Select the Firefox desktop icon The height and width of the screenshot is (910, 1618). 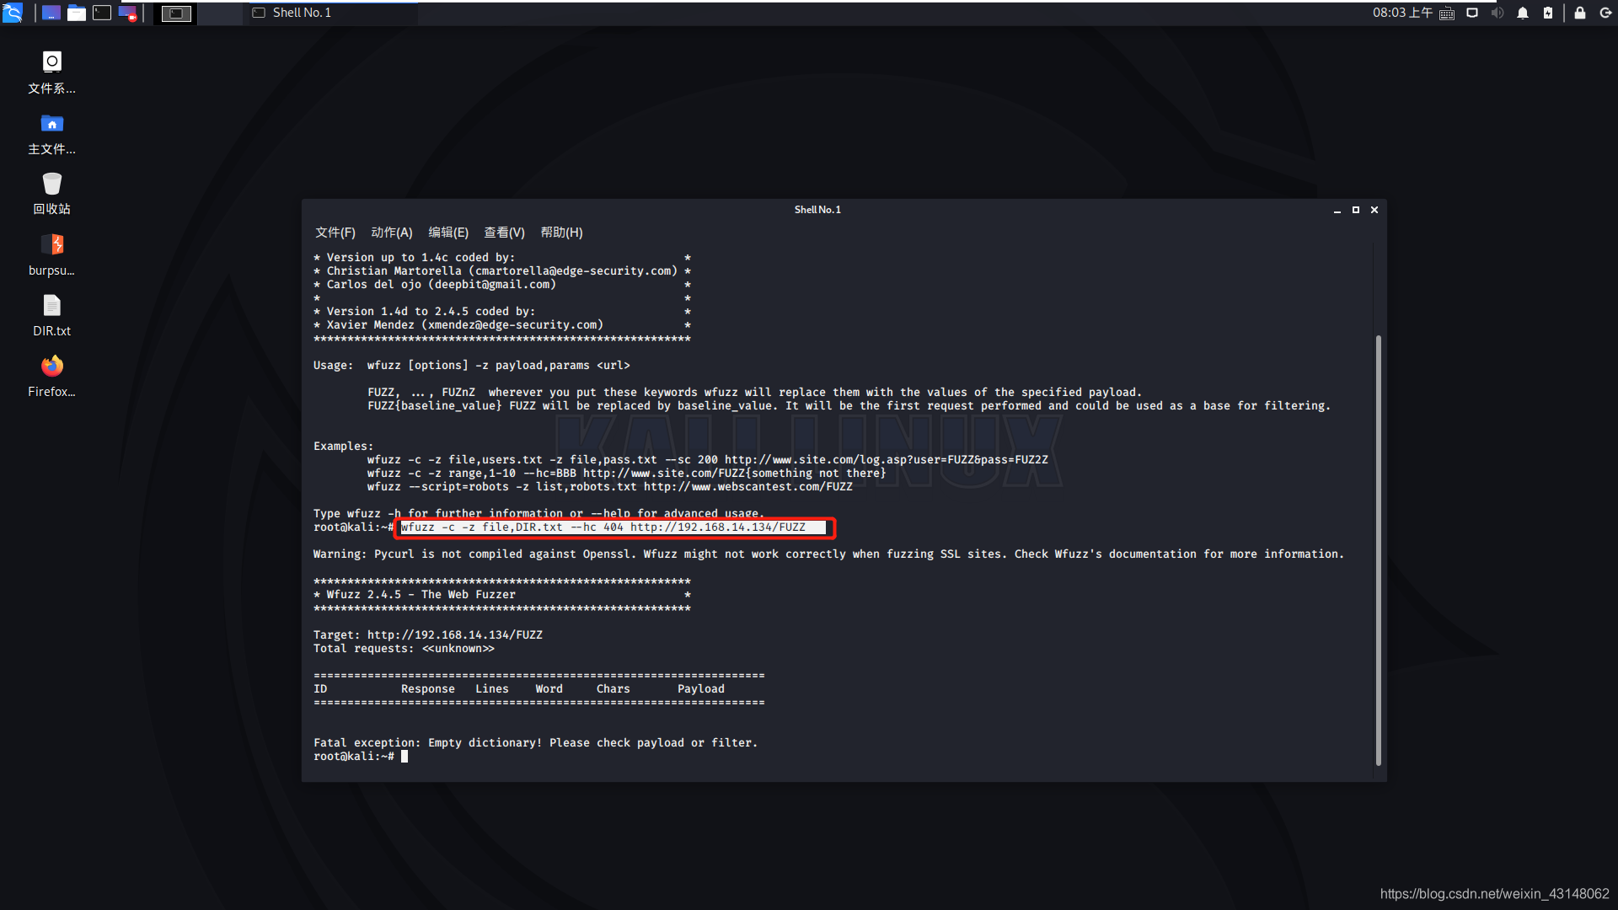(51, 377)
